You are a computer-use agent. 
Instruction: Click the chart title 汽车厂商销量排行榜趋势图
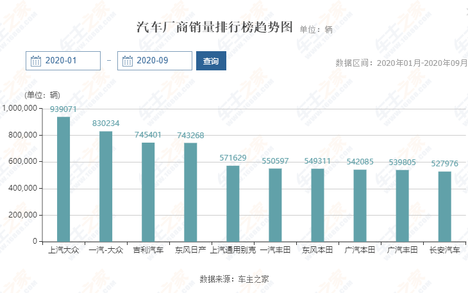(x=215, y=28)
